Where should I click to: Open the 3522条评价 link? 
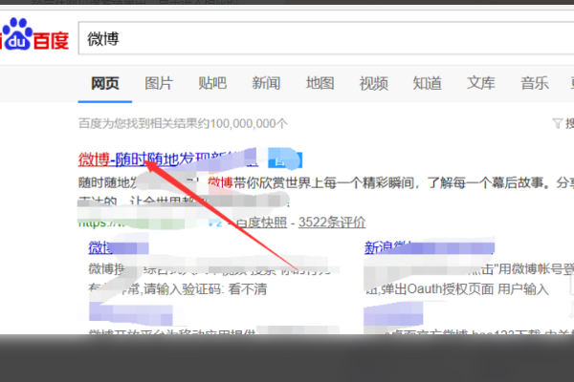[332, 223]
